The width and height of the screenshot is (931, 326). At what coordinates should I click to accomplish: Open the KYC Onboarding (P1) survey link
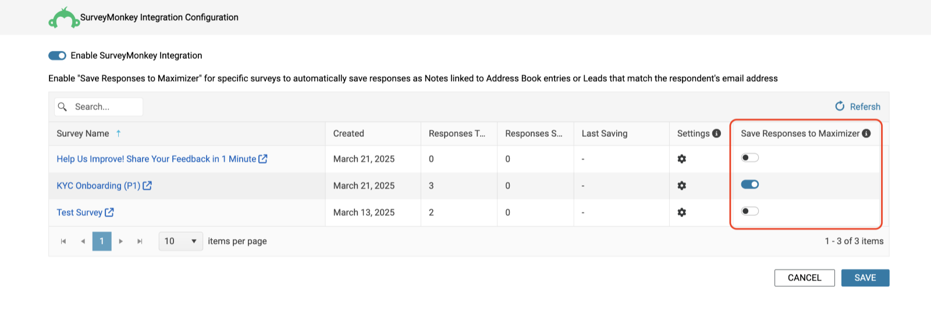click(98, 186)
